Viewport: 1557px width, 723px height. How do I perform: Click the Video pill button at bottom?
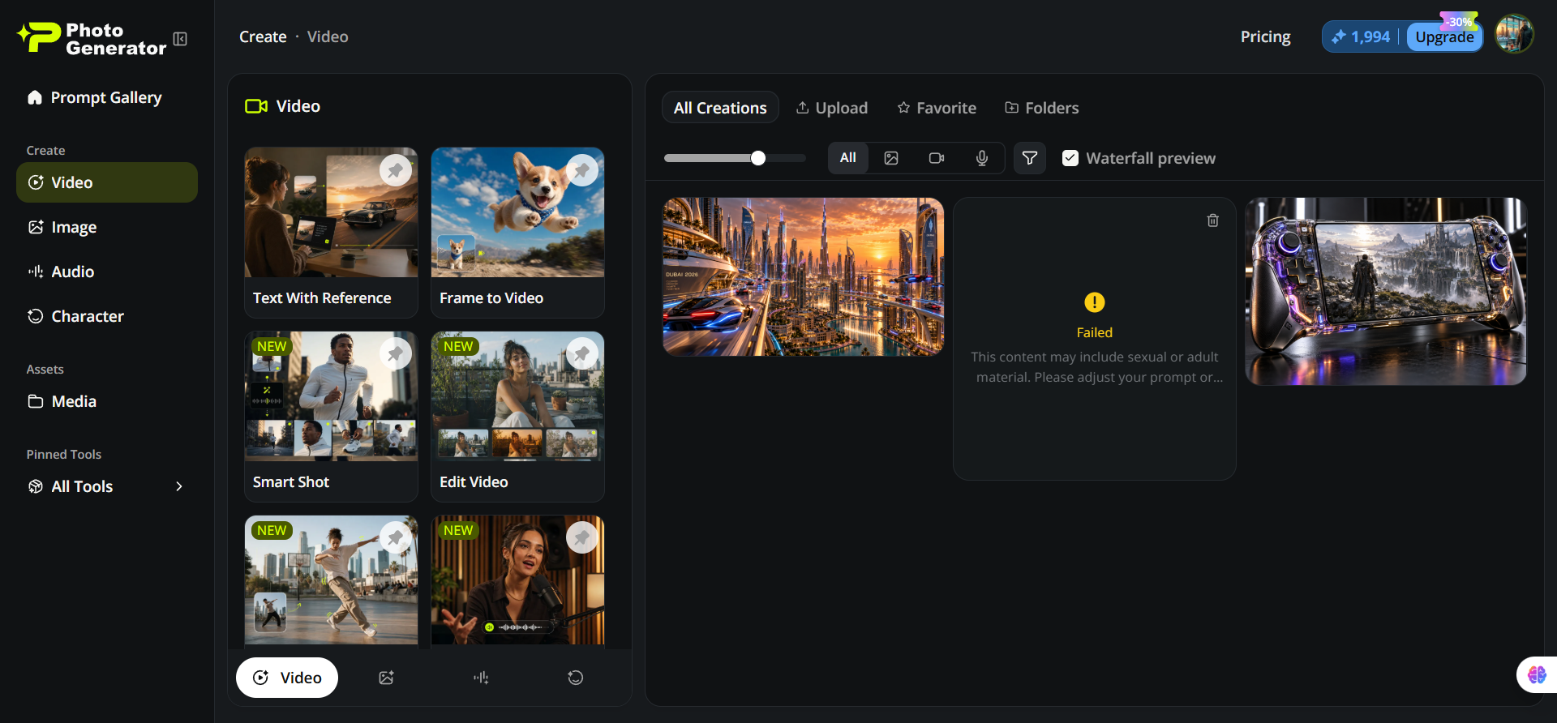287,678
